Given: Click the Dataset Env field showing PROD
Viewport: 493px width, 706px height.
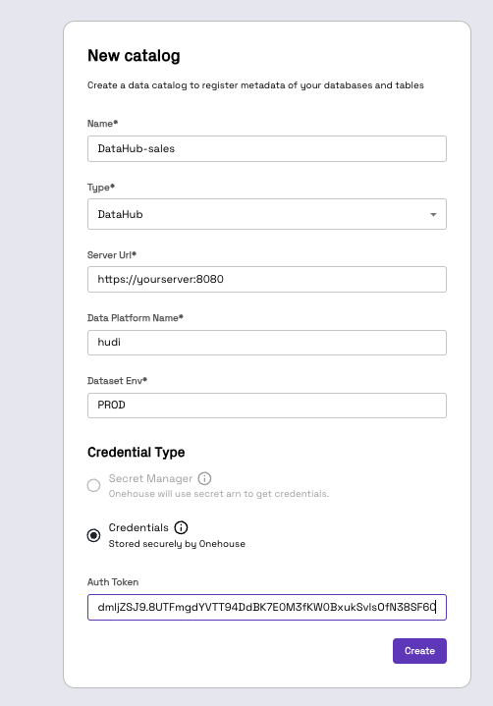Looking at the screenshot, I should click(x=267, y=406).
